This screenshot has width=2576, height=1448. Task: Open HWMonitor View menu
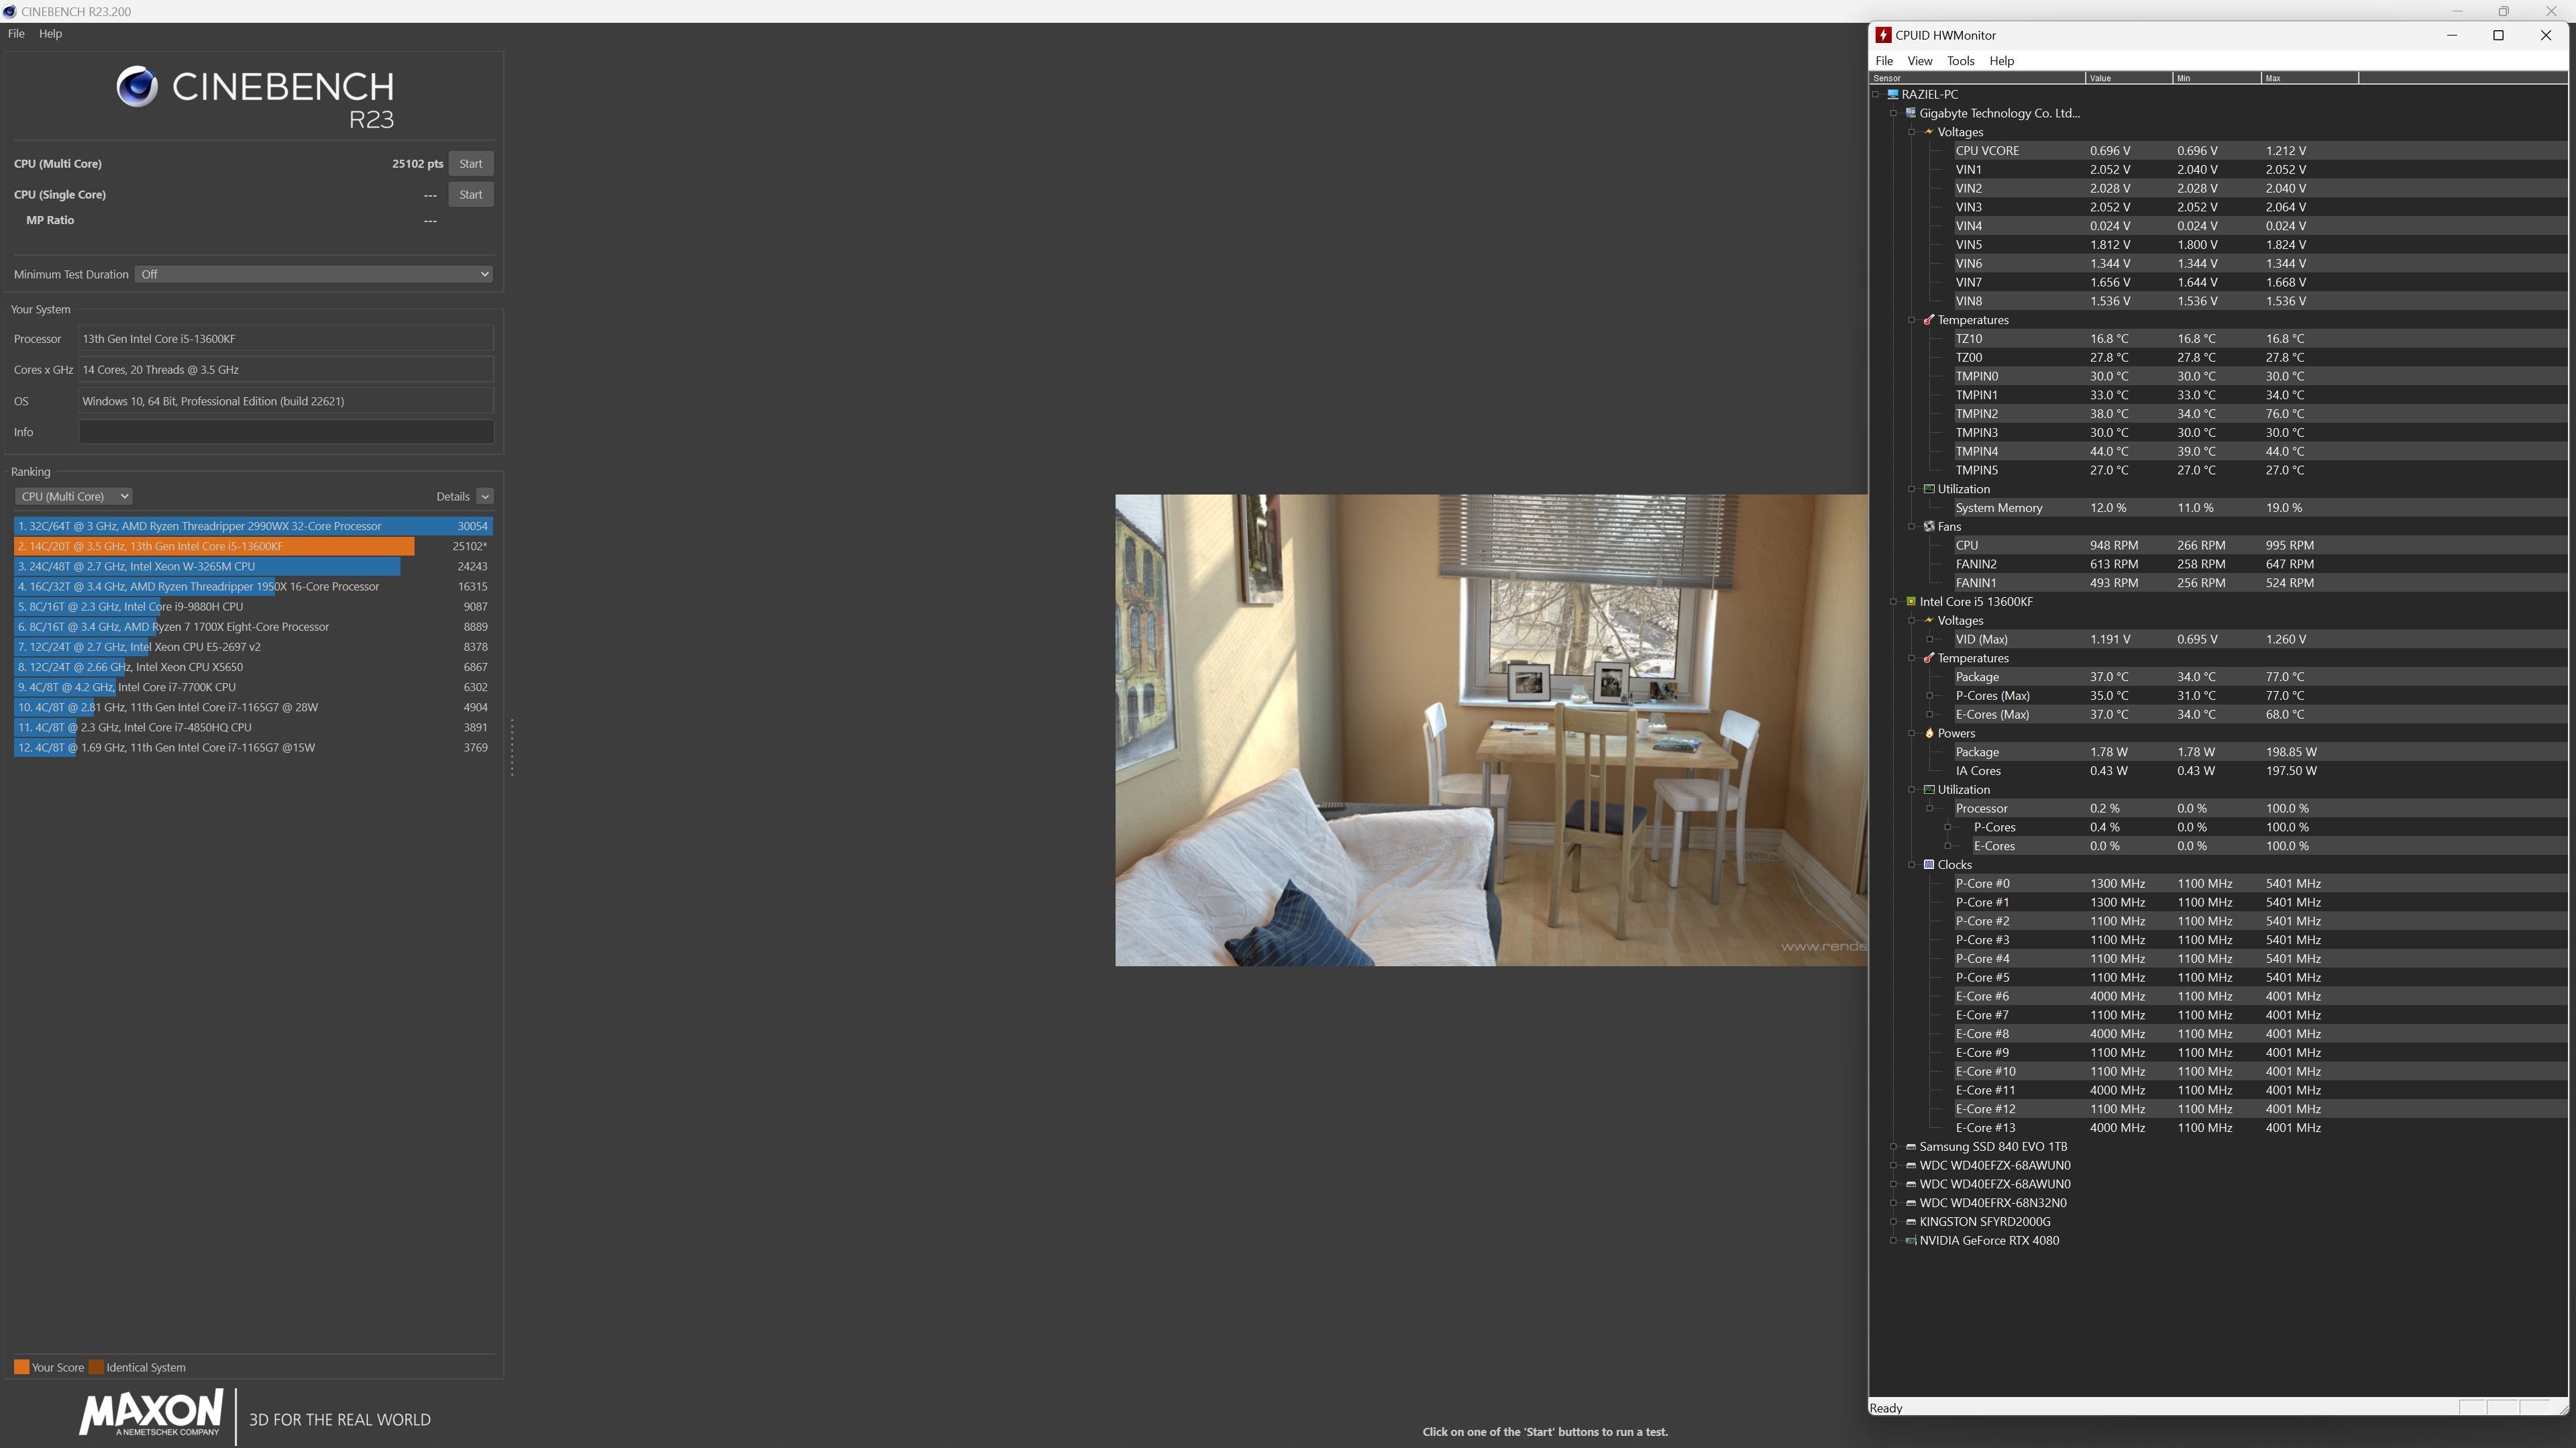1920,61
